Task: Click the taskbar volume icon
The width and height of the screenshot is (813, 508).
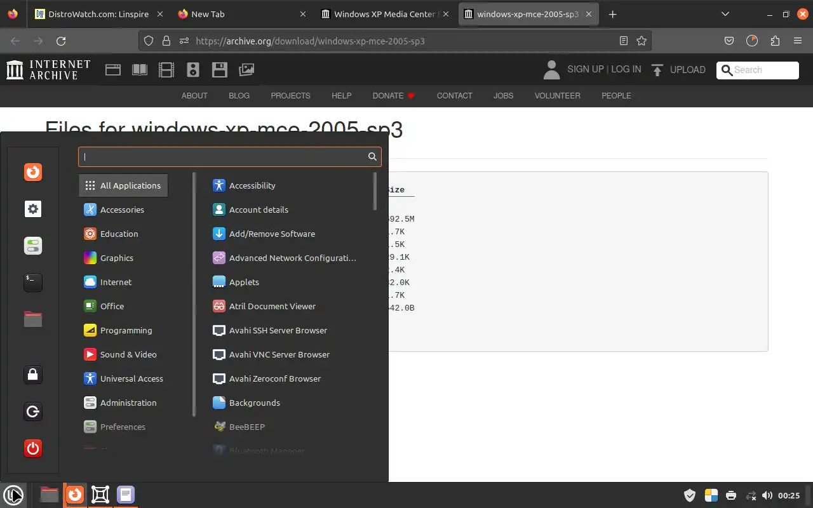Action: pyautogui.click(x=767, y=495)
